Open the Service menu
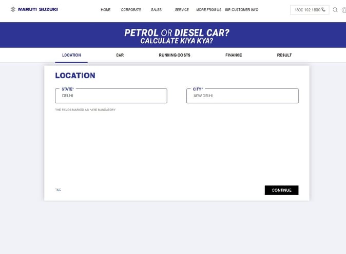346x254 pixels. pyautogui.click(x=182, y=10)
